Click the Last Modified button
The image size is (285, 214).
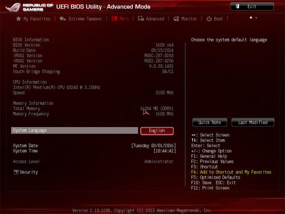(253, 123)
